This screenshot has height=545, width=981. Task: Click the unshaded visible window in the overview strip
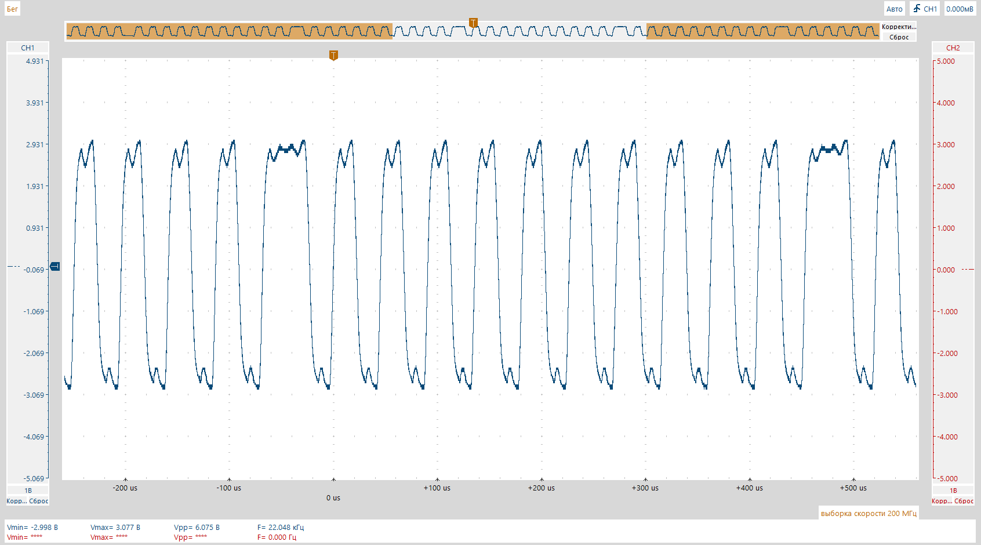point(519,31)
